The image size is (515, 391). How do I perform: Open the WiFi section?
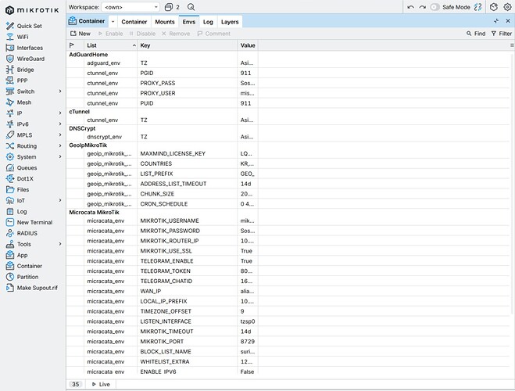point(23,37)
